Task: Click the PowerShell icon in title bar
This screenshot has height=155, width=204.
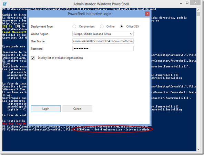Action: (x=5, y=4)
